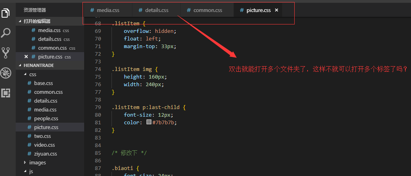Click the .listItem p:last-child selector
This screenshot has height=176, width=411.
[x=146, y=107]
